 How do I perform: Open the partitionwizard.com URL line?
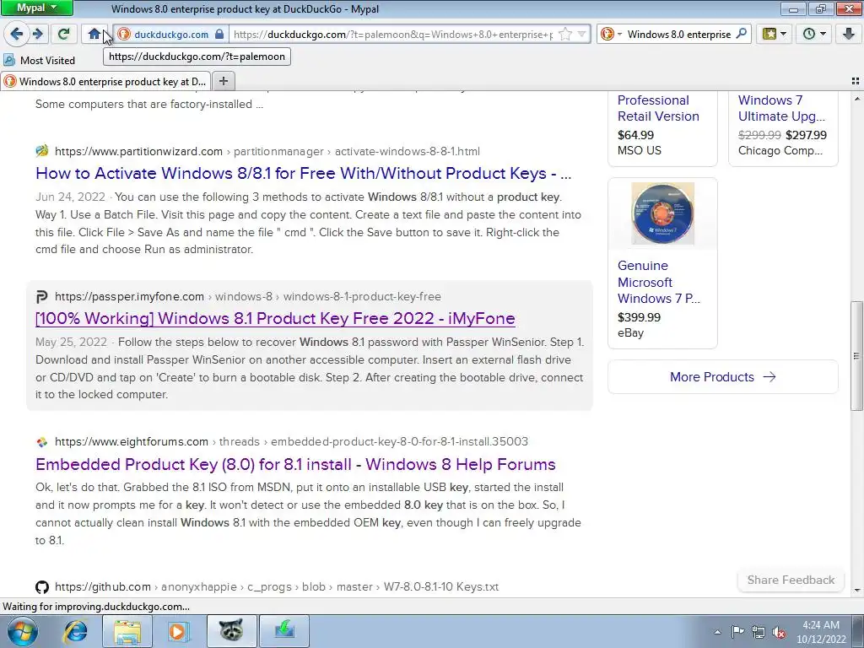(x=267, y=151)
